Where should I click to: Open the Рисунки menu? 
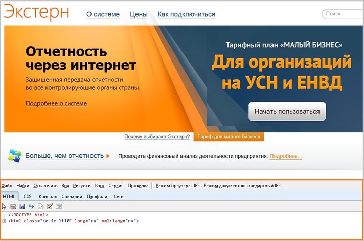(82, 186)
